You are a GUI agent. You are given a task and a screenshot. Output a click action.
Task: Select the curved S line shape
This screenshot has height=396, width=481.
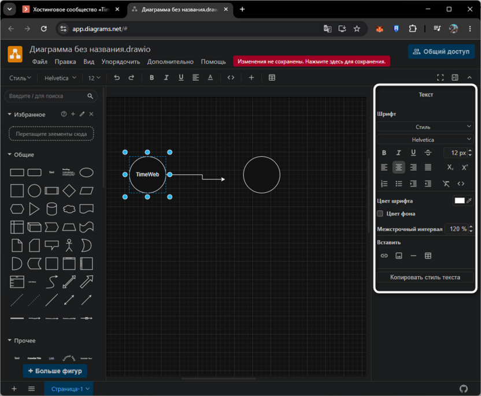51,282
